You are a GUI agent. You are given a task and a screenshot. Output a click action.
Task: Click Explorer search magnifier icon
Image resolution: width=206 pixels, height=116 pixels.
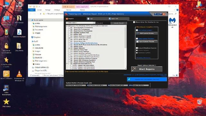[176, 14]
